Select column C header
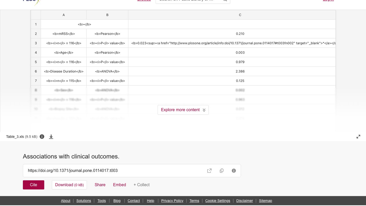 [232, 15]
